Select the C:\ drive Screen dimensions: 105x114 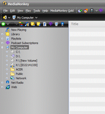[x=18, y=52]
